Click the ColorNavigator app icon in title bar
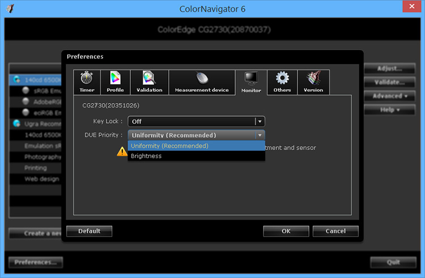The height and width of the screenshot is (278, 425). pos(10,8)
